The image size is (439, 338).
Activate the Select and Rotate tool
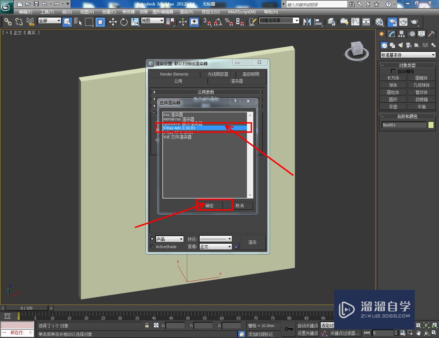tap(124, 22)
